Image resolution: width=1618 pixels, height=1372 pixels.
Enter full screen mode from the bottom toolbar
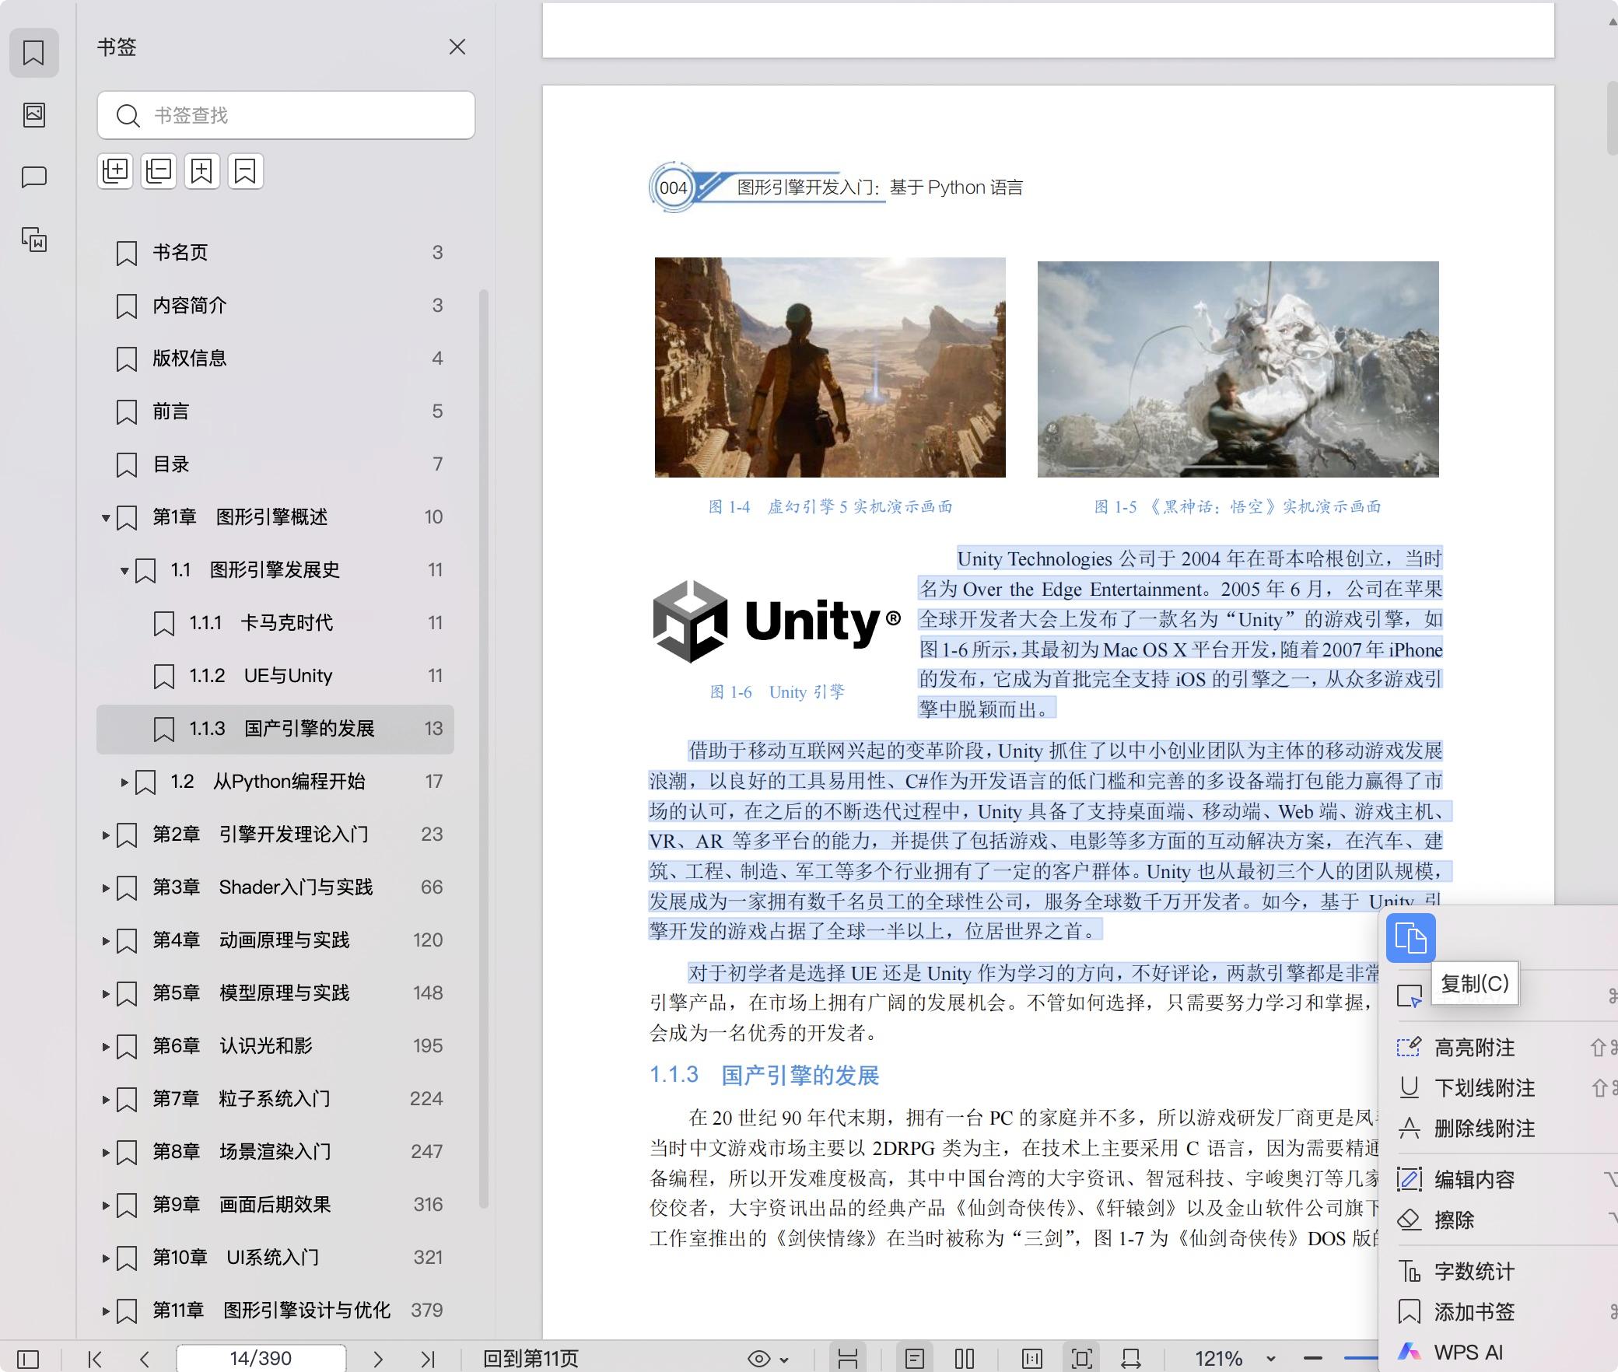pos(1082,1359)
